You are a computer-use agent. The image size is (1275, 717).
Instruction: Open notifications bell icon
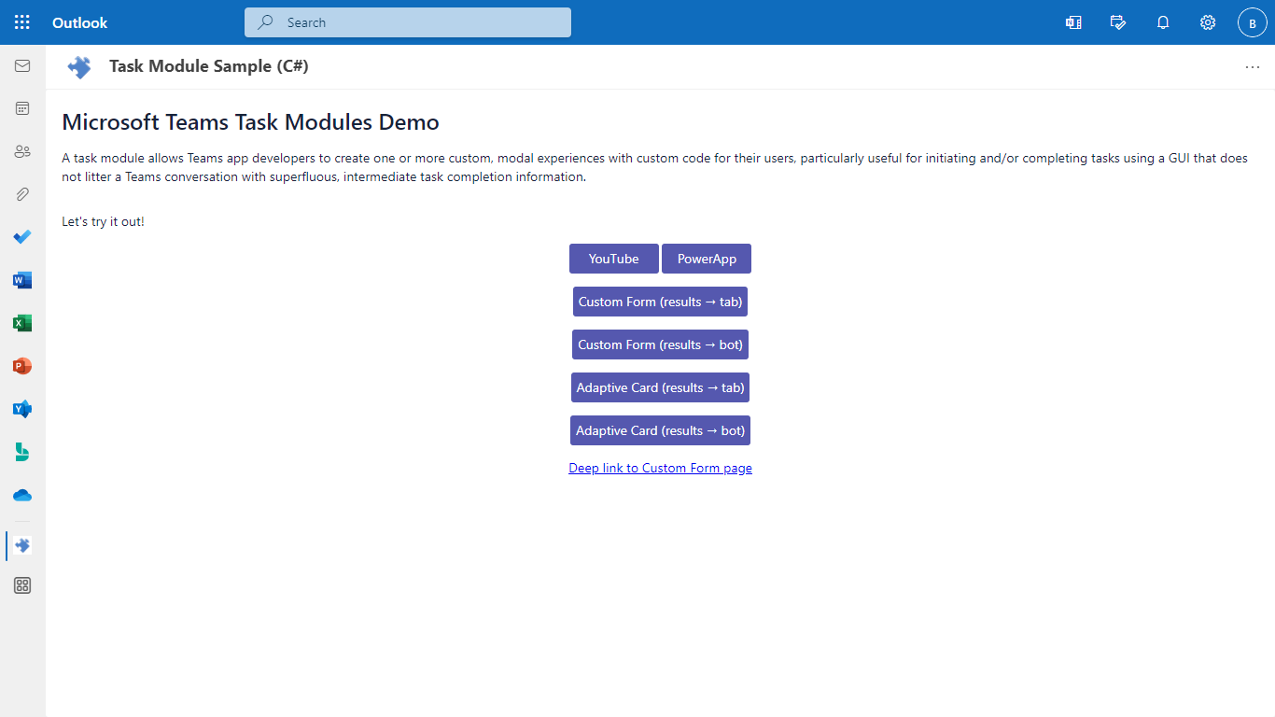(x=1163, y=22)
